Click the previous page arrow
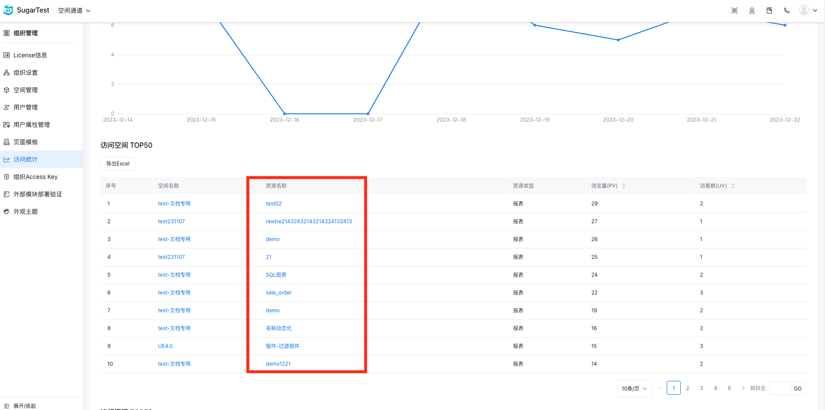The image size is (825, 410). pyautogui.click(x=660, y=388)
